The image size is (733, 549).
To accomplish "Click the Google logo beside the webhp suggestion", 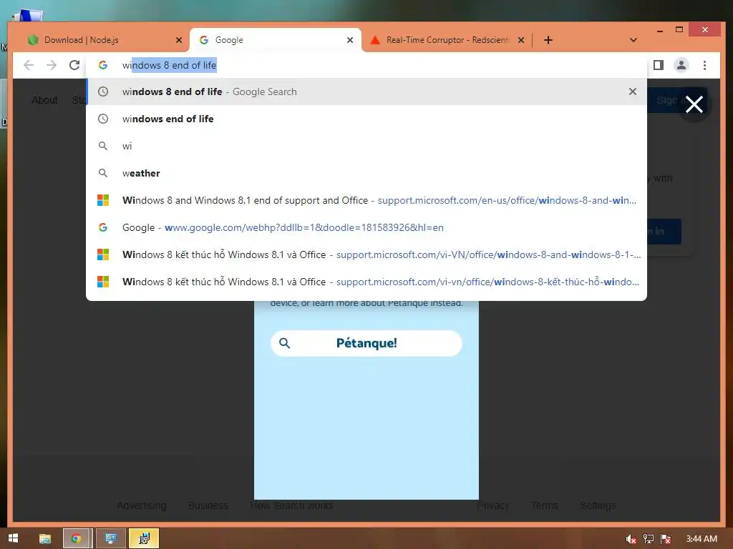I will 103,227.
